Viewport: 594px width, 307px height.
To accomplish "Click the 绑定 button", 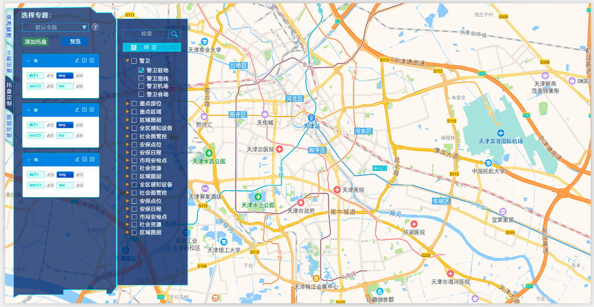I will pos(152,47).
